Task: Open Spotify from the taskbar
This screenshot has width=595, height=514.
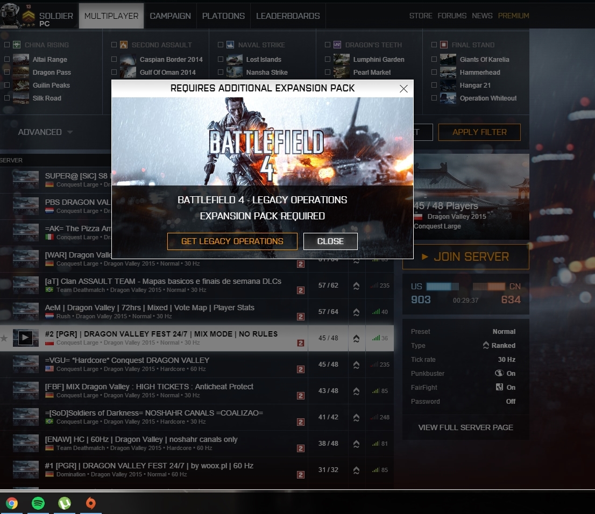Action: coord(38,503)
